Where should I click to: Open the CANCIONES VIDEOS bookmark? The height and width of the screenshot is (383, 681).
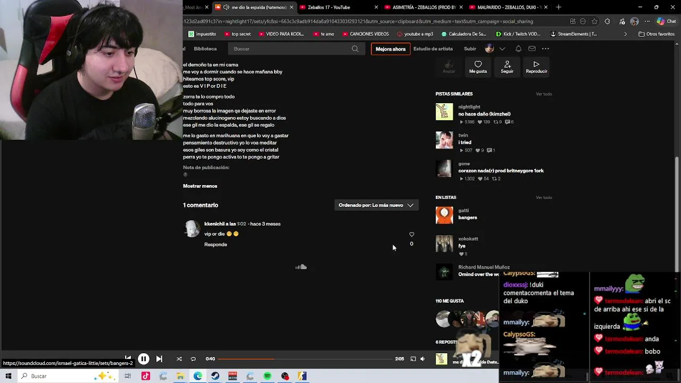click(365, 34)
